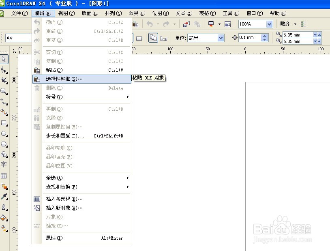Open the redo history dropdown arrow
Screen dimensions: 330x251
(174, 24)
